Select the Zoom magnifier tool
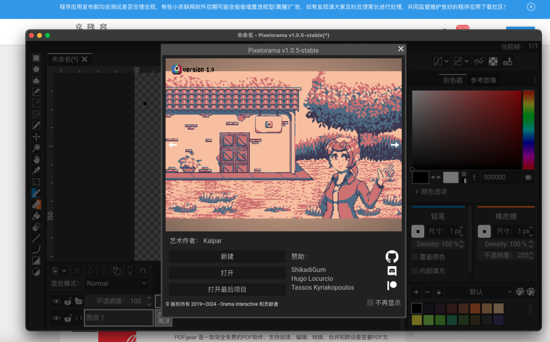This screenshot has height=342, width=550. point(36,148)
